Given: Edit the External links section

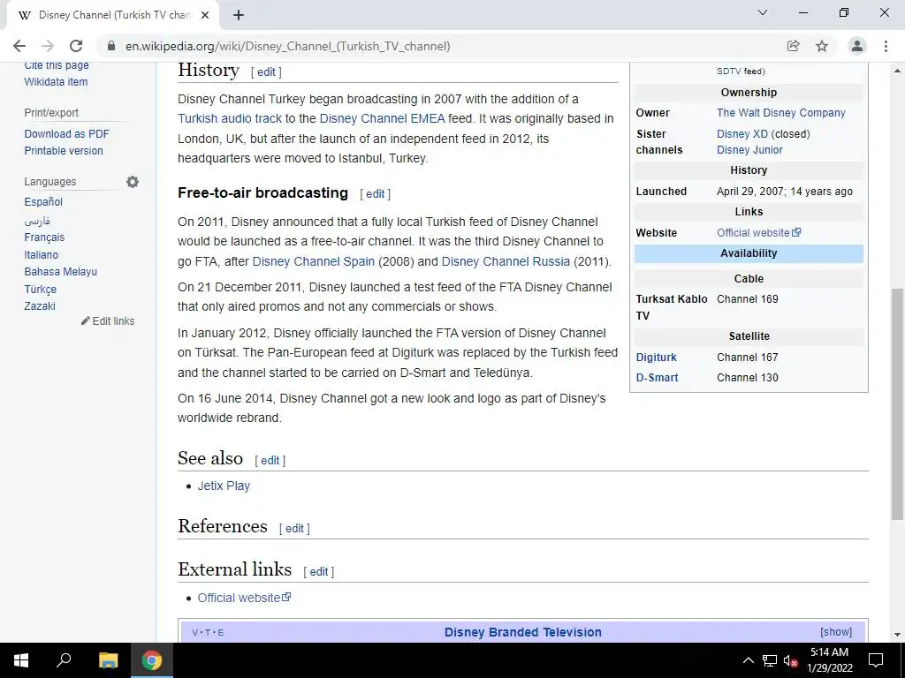Looking at the screenshot, I should click(x=318, y=572).
